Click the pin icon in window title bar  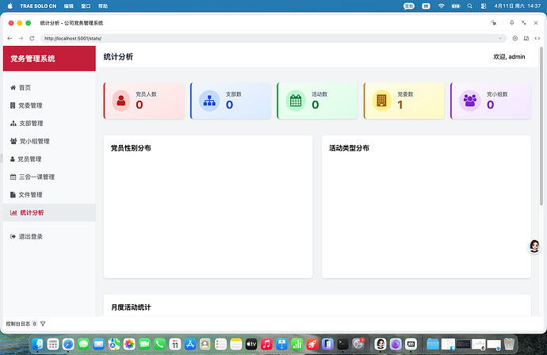coord(512,23)
